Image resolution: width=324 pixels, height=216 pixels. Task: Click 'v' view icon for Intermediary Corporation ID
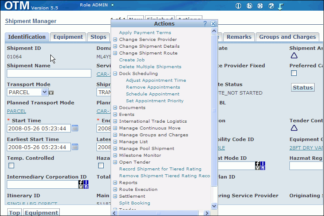coord(81,187)
